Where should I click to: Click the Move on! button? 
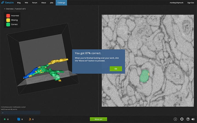(x=99, y=119)
